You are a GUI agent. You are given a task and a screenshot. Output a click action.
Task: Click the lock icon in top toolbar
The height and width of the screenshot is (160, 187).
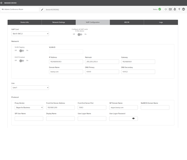(x=175, y=9)
